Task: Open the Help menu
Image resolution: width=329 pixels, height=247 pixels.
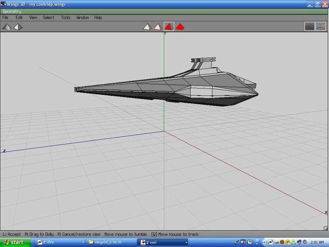Action: (98, 18)
